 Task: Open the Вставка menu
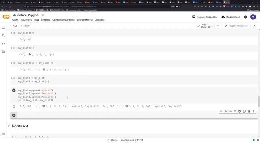[x=45, y=20]
